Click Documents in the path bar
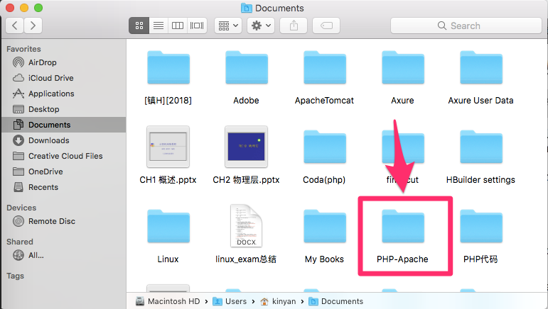 [336, 301]
